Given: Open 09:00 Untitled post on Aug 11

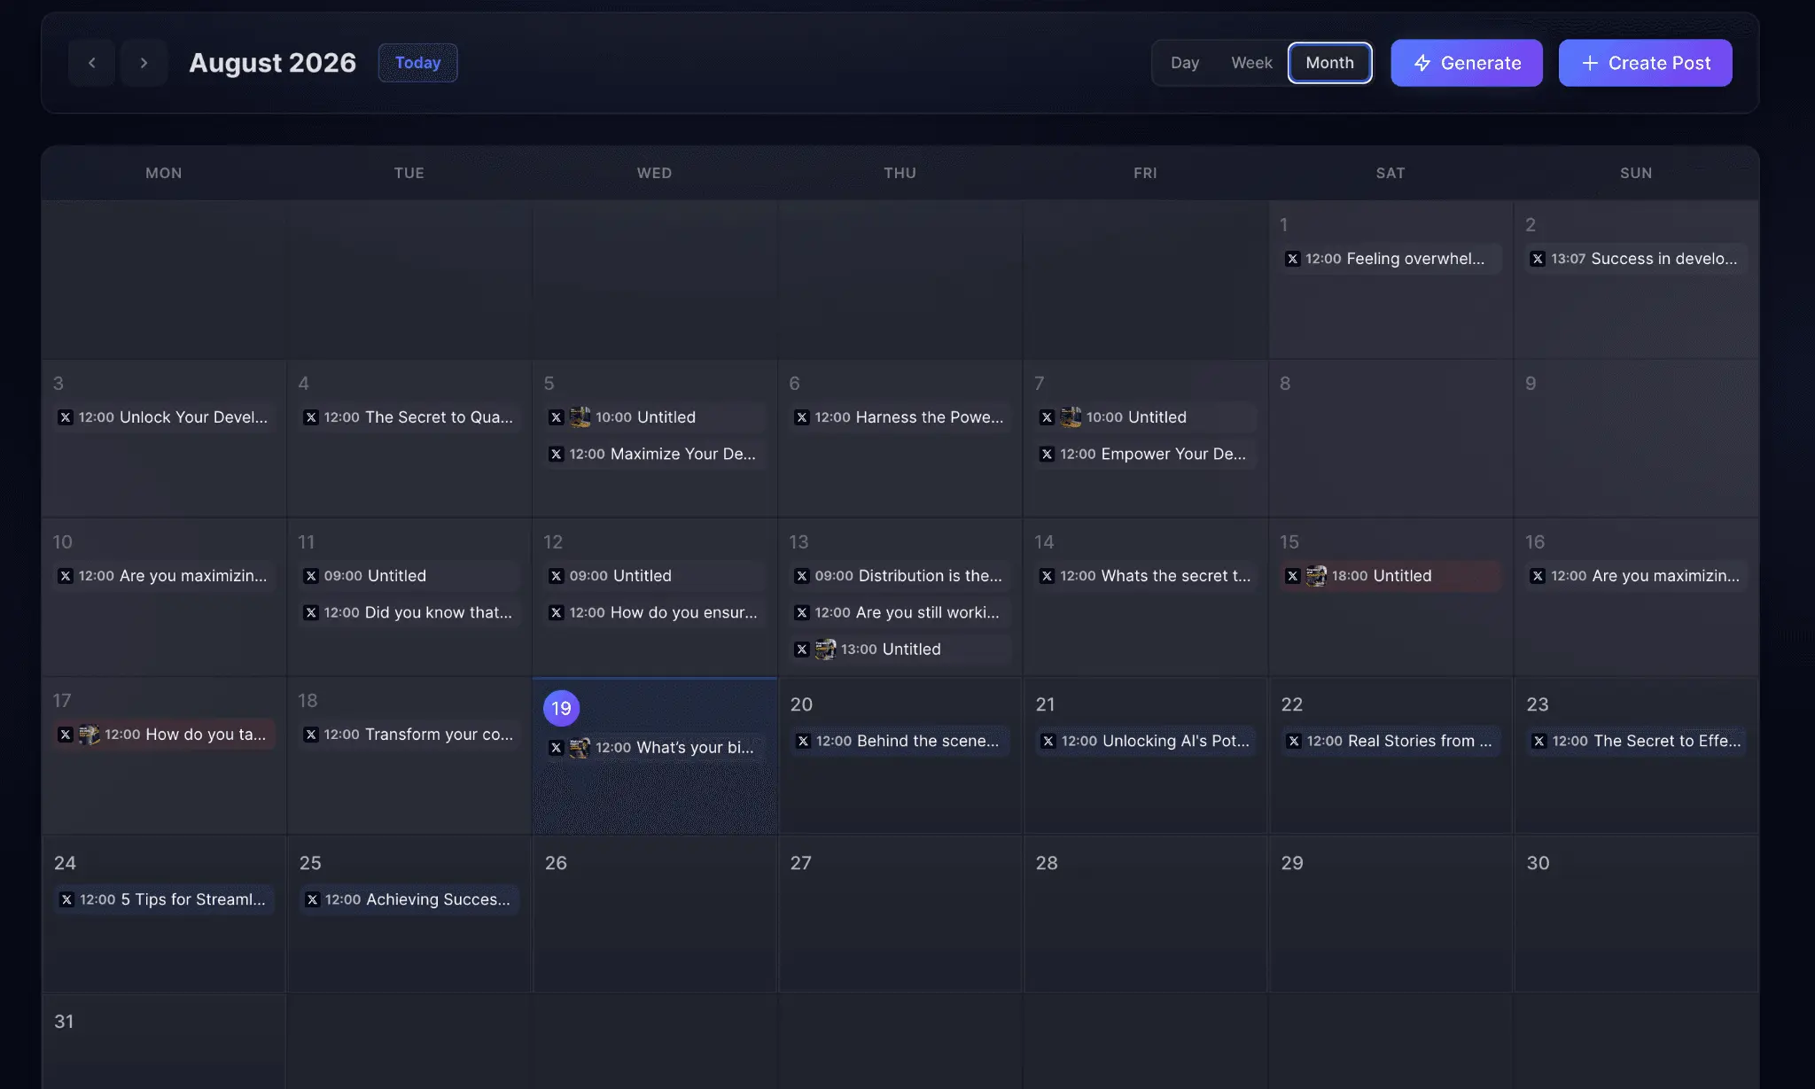Looking at the screenshot, I should click(x=409, y=576).
